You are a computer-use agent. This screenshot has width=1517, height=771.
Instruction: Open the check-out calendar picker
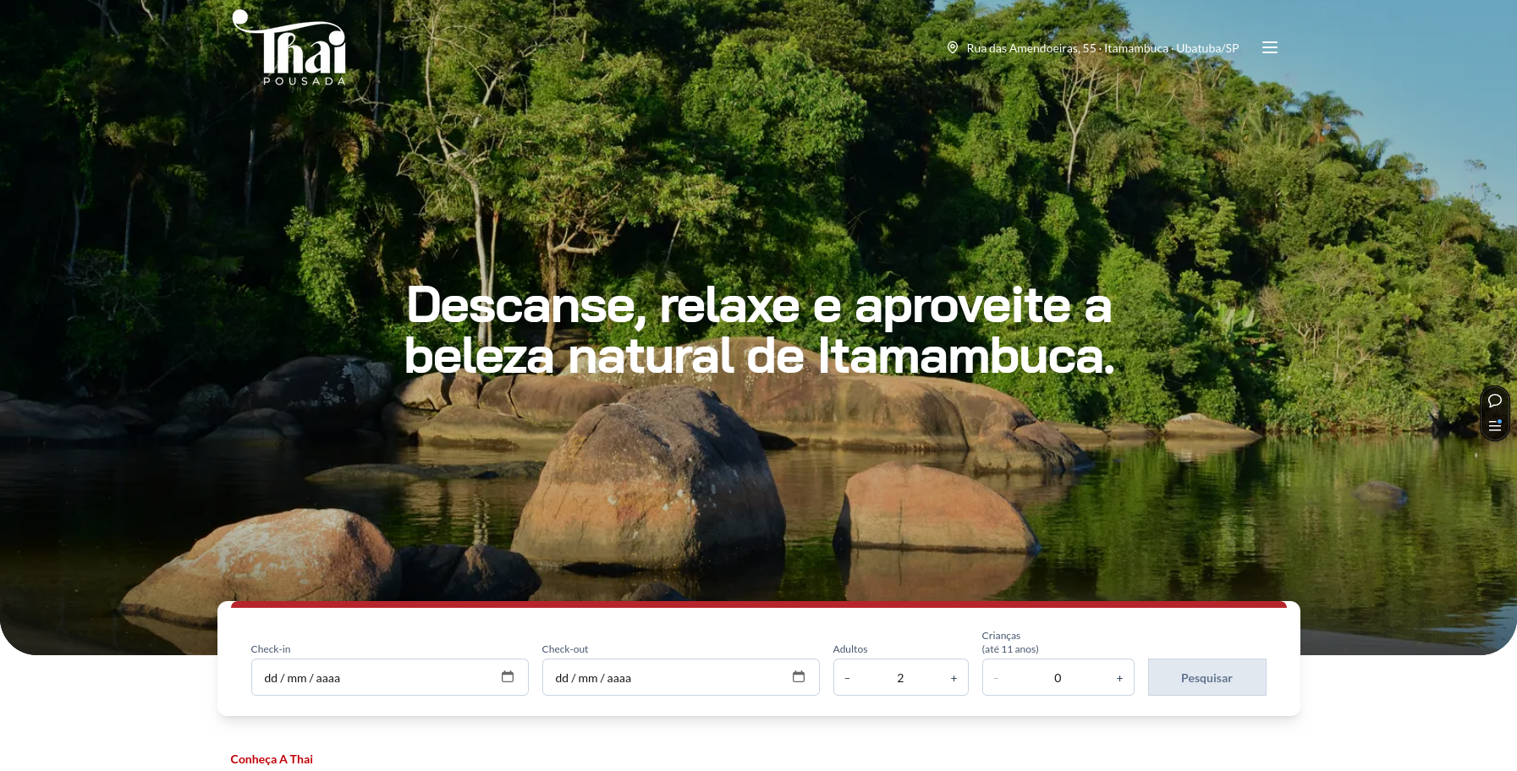[x=799, y=677]
